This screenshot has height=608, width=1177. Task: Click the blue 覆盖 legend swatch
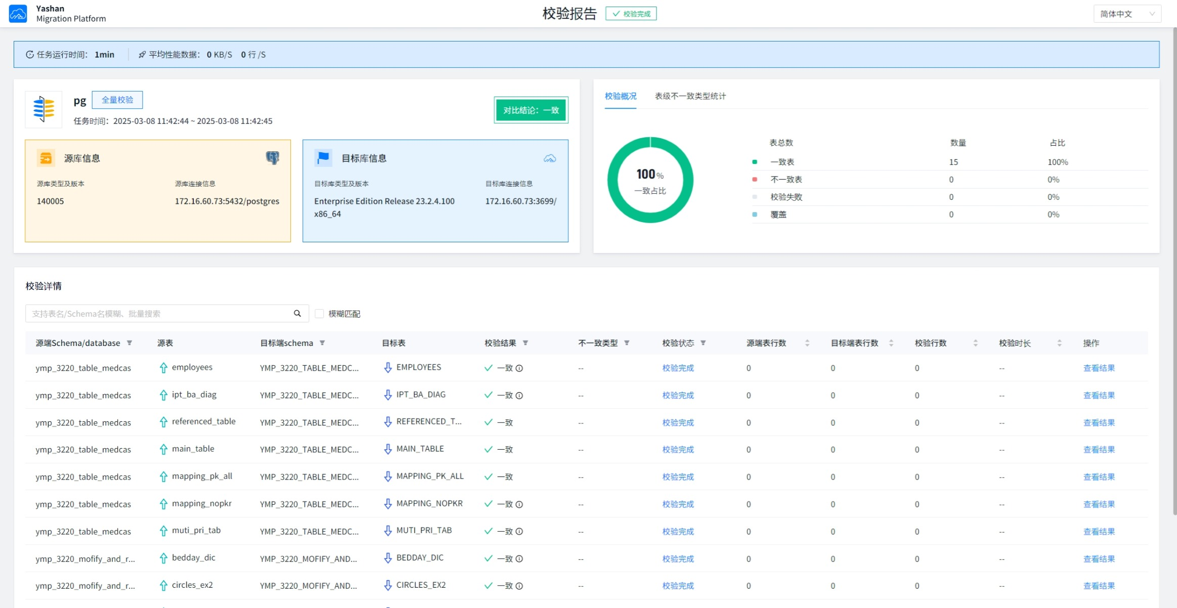coord(755,214)
